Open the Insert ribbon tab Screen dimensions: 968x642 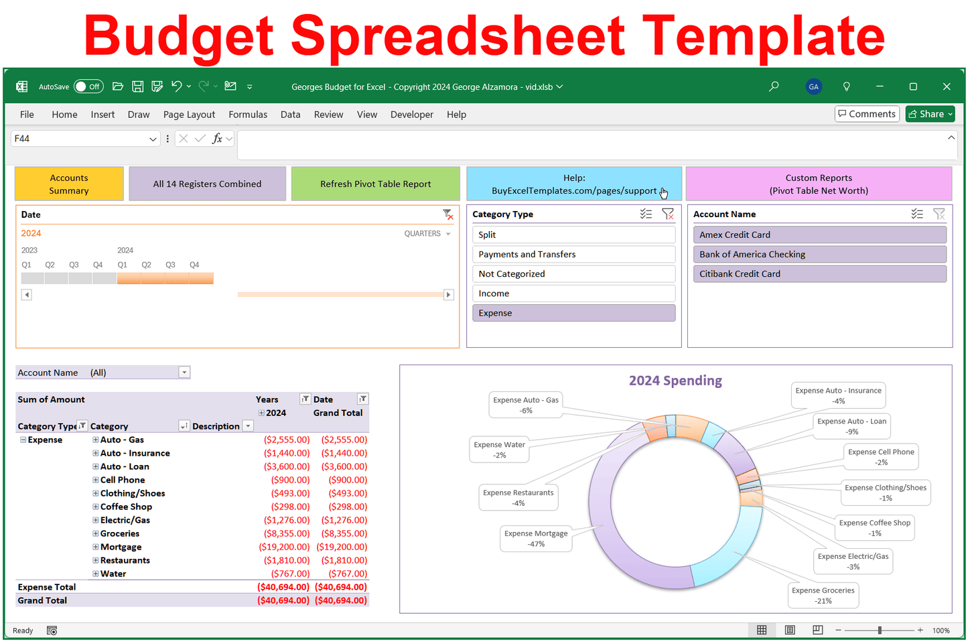click(x=102, y=115)
